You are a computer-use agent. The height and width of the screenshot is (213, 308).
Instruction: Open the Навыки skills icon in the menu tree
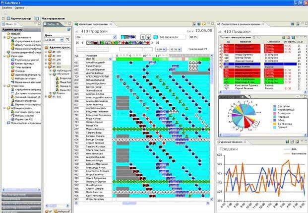[x=8, y=34]
